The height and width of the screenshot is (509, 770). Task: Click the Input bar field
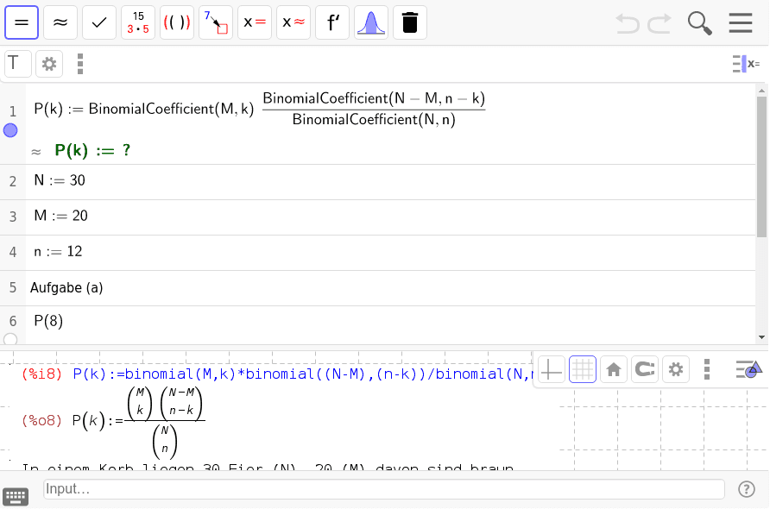point(384,489)
